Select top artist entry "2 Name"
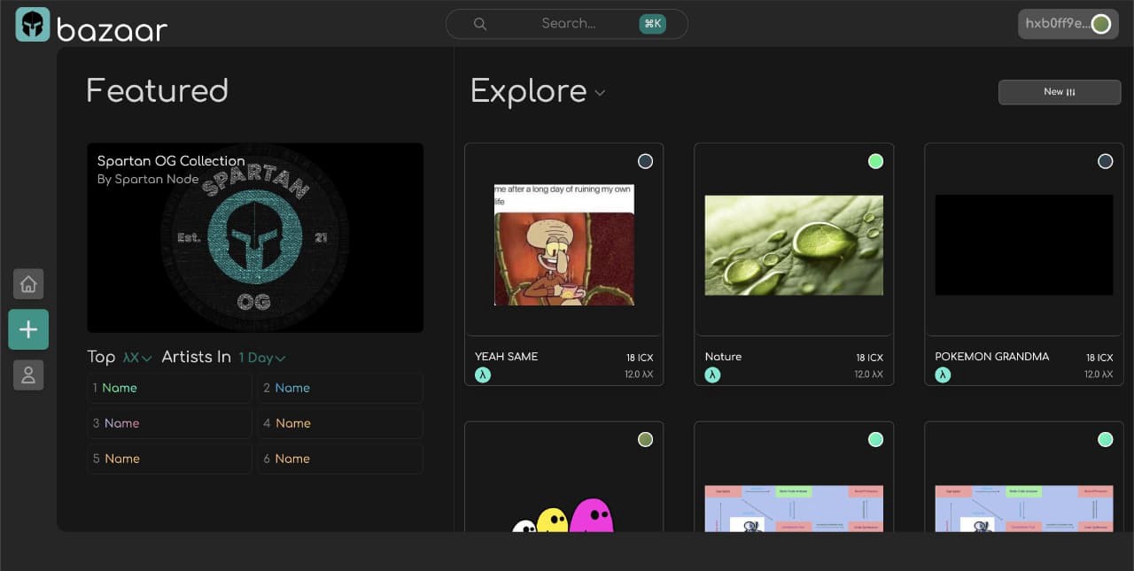Viewport: 1134px width, 571px height. pos(340,388)
